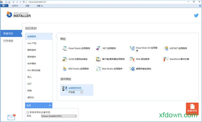Click the XNA 游戏程序 template icon
The width and height of the screenshot is (202, 122).
click(132, 59)
